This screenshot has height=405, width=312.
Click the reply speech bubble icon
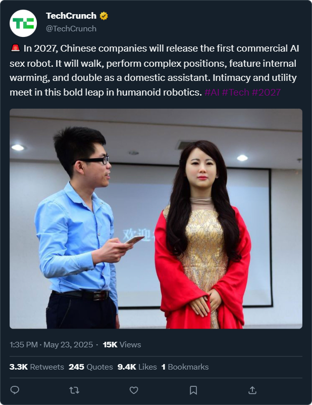click(15, 390)
